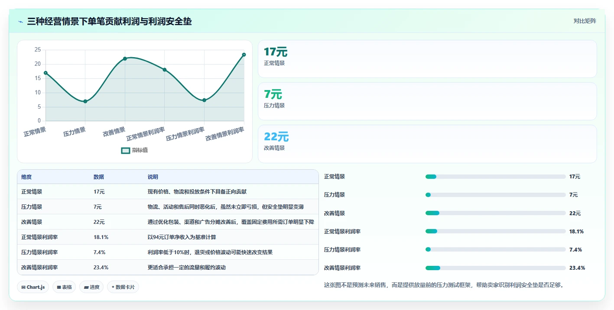The image size is (614, 310).
Task: Click the 23.4% table value
Action: [101, 267]
